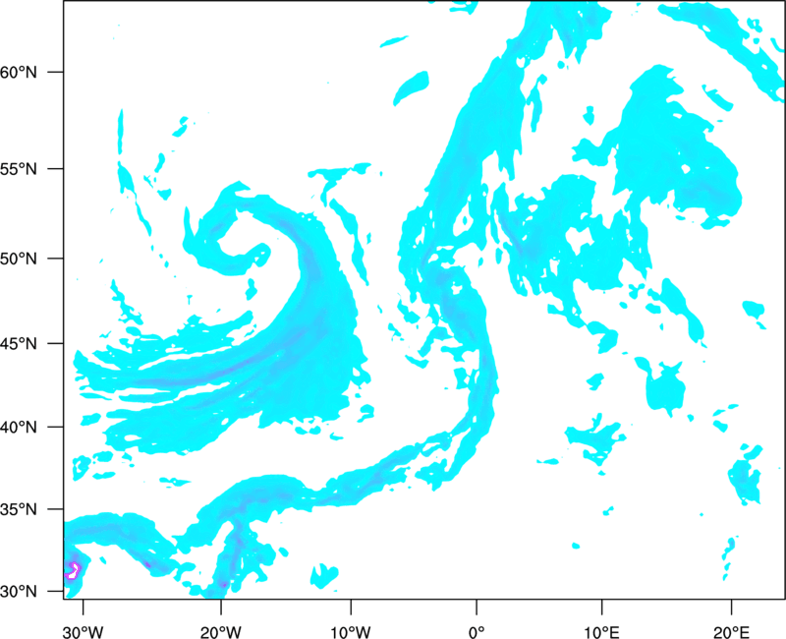Click the 20°E longitude label
Image resolution: width=786 pixels, height=639 pixels.
(731, 632)
